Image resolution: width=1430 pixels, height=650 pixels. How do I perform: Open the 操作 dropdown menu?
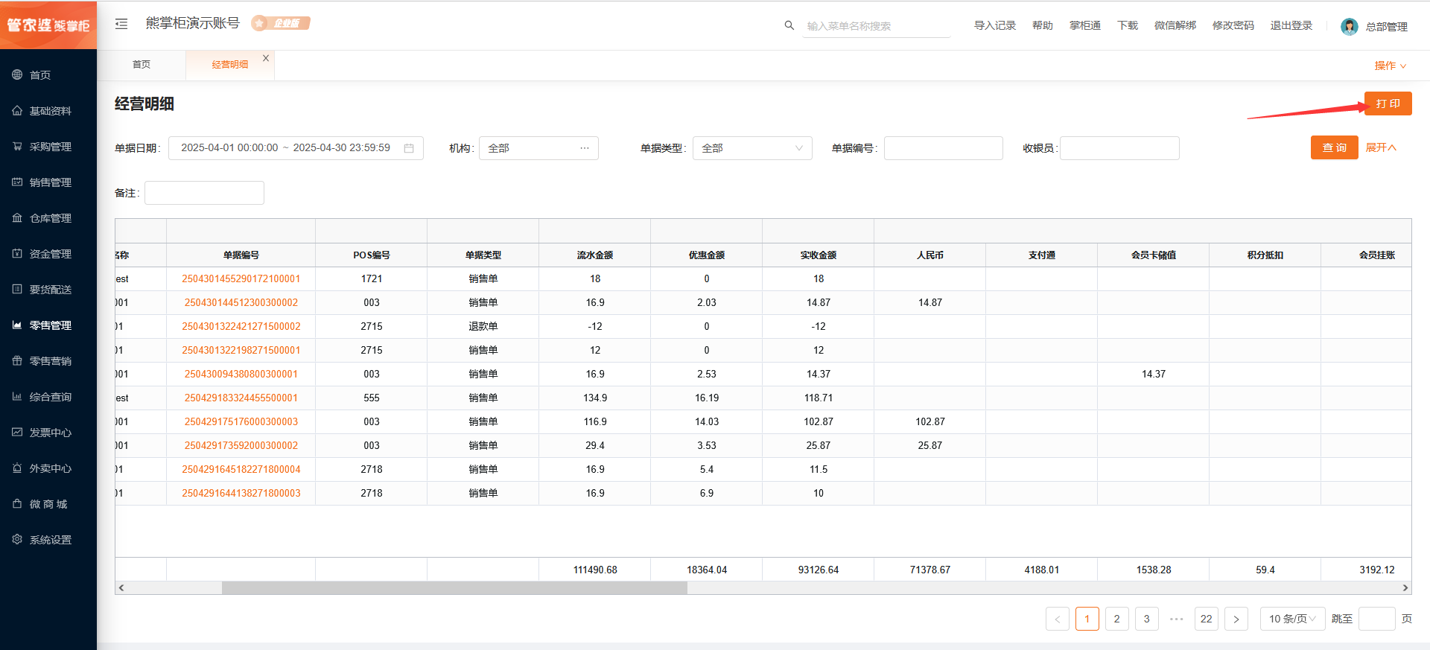tap(1390, 66)
